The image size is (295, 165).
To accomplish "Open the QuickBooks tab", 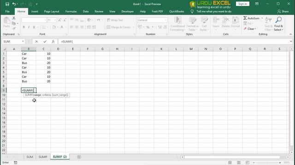I will pos(177,11).
